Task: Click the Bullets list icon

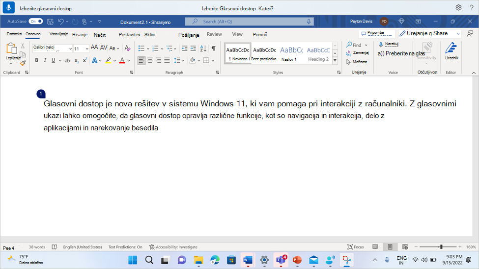Action: (x=141, y=49)
